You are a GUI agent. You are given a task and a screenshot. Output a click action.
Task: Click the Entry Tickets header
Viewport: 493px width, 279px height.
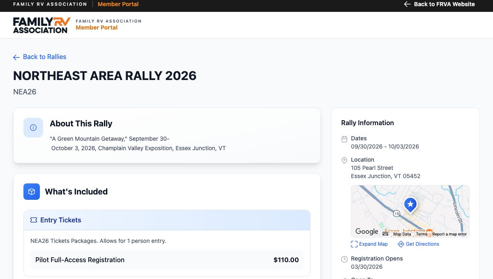coord(167,220)
